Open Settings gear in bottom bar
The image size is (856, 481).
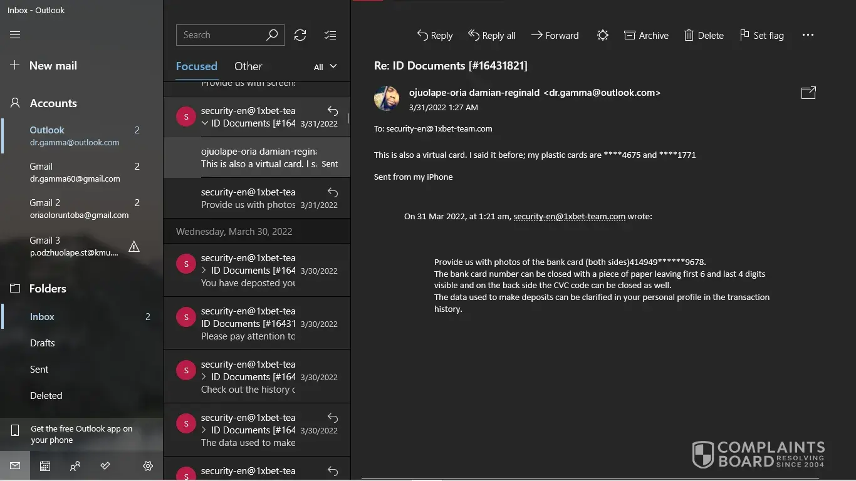[x=148, y=466]
